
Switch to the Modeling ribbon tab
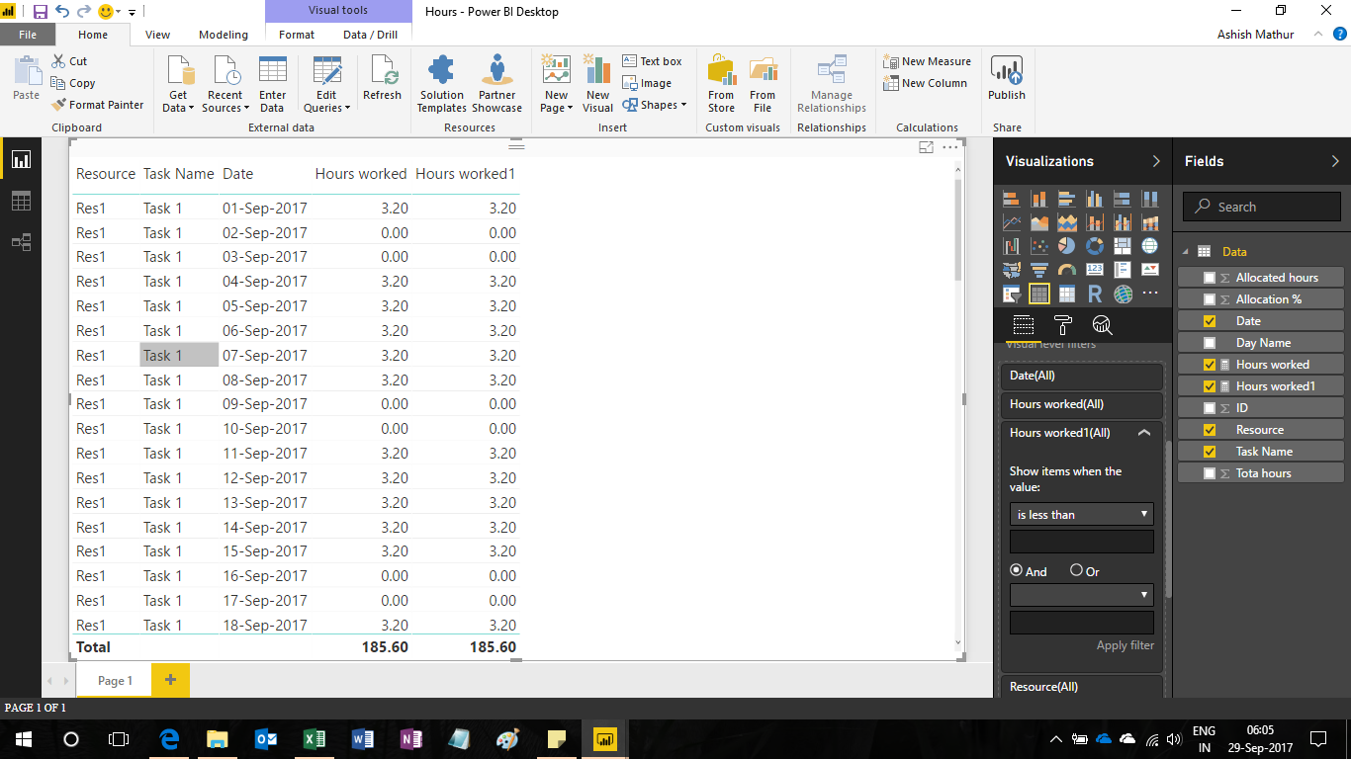point(224,35)
